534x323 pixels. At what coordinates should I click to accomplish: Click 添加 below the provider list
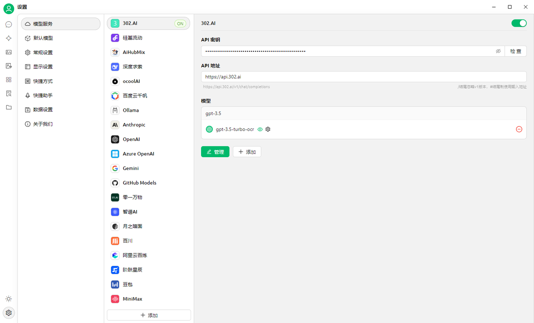coord(149,315)
